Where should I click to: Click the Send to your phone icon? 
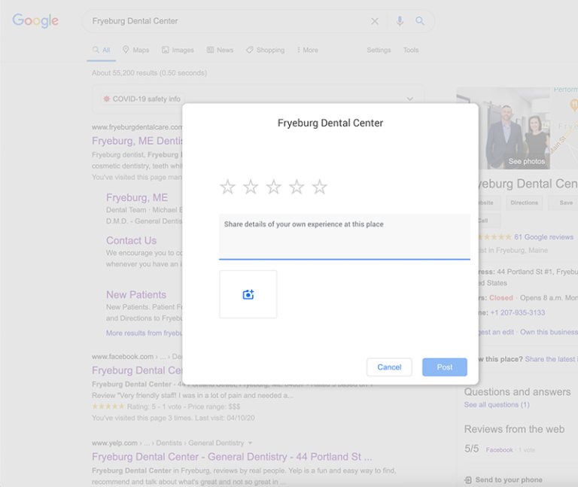click(468, 480)
